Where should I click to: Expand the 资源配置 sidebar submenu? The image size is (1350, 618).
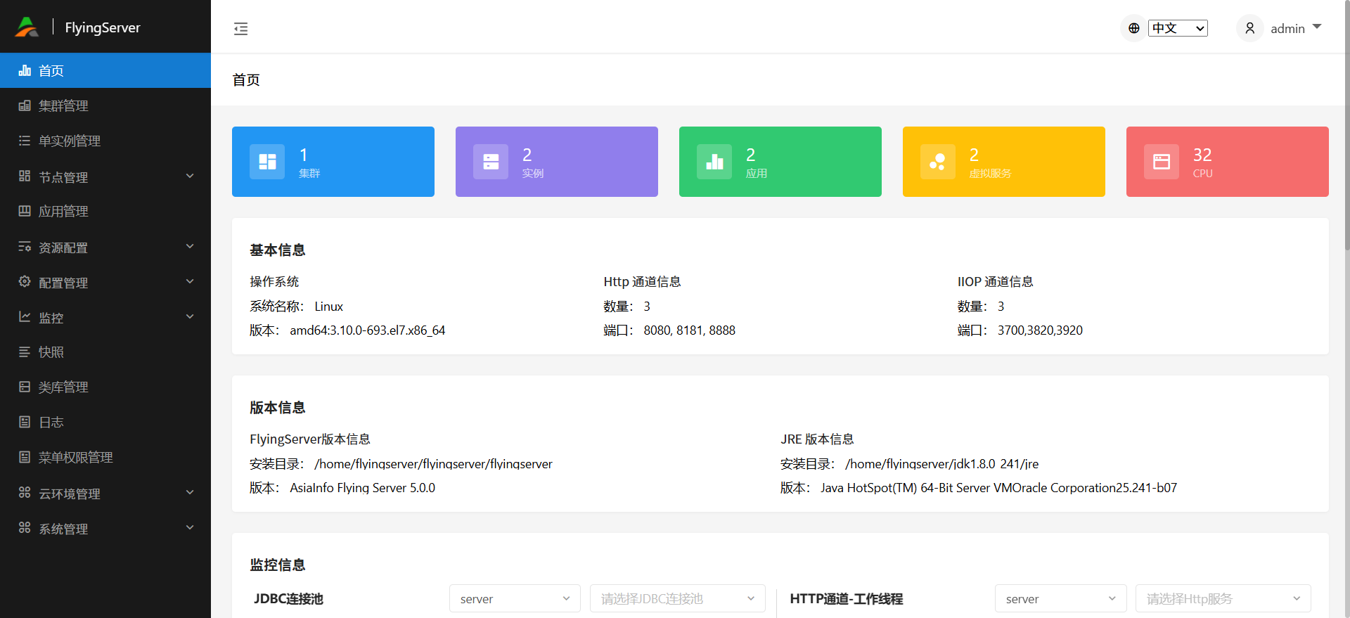(x=105, y=247)
